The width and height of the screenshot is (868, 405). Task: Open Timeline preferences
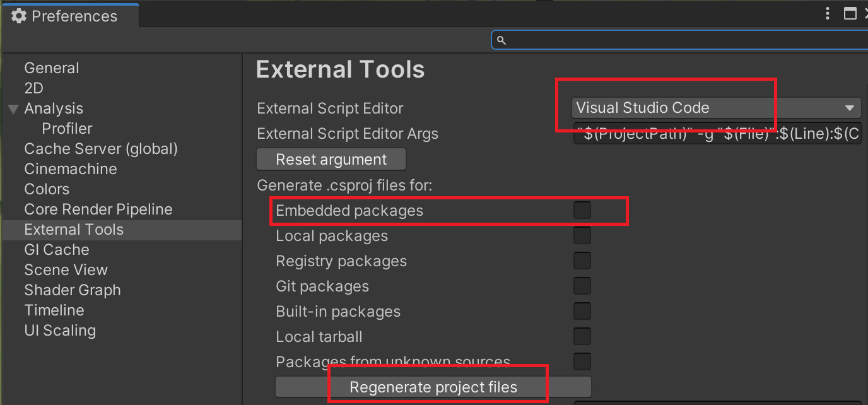point(54,310)
